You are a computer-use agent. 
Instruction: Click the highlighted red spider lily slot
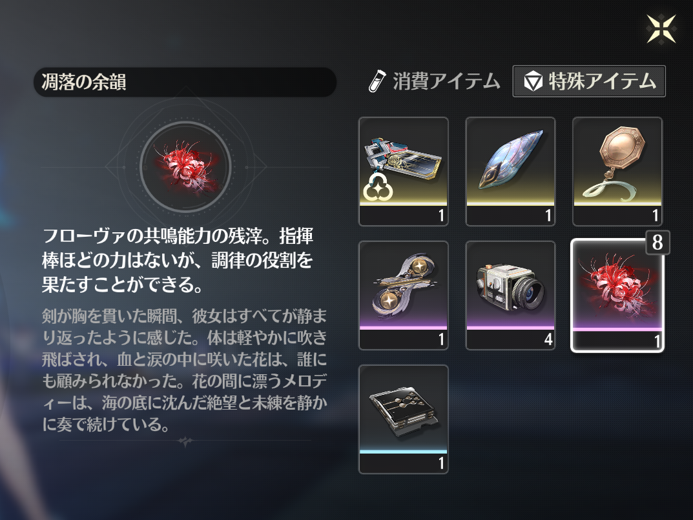(x=617, y=295)
